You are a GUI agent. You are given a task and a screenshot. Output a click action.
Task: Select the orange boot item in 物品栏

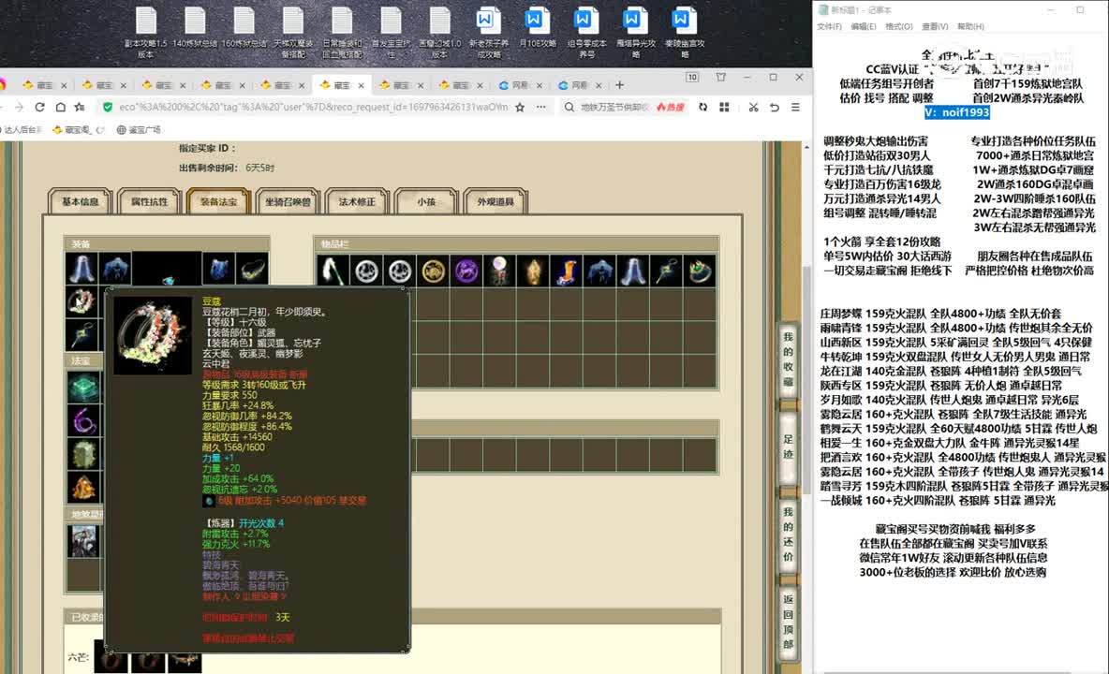tap(566, 271)
